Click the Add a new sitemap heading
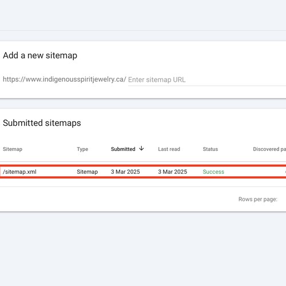This screenshot has width=286, height=286. [x=40, y=55]
